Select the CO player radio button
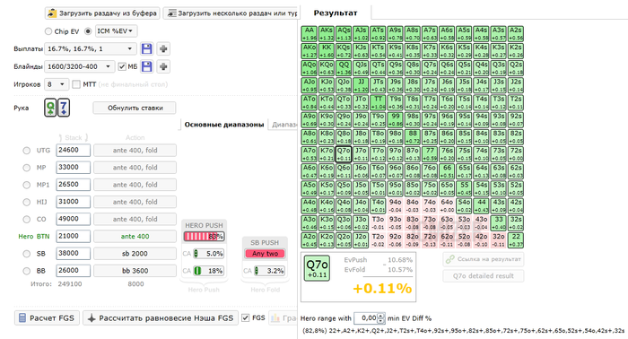 (x=26, y=220)
